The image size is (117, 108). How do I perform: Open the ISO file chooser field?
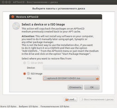point(71,78)
